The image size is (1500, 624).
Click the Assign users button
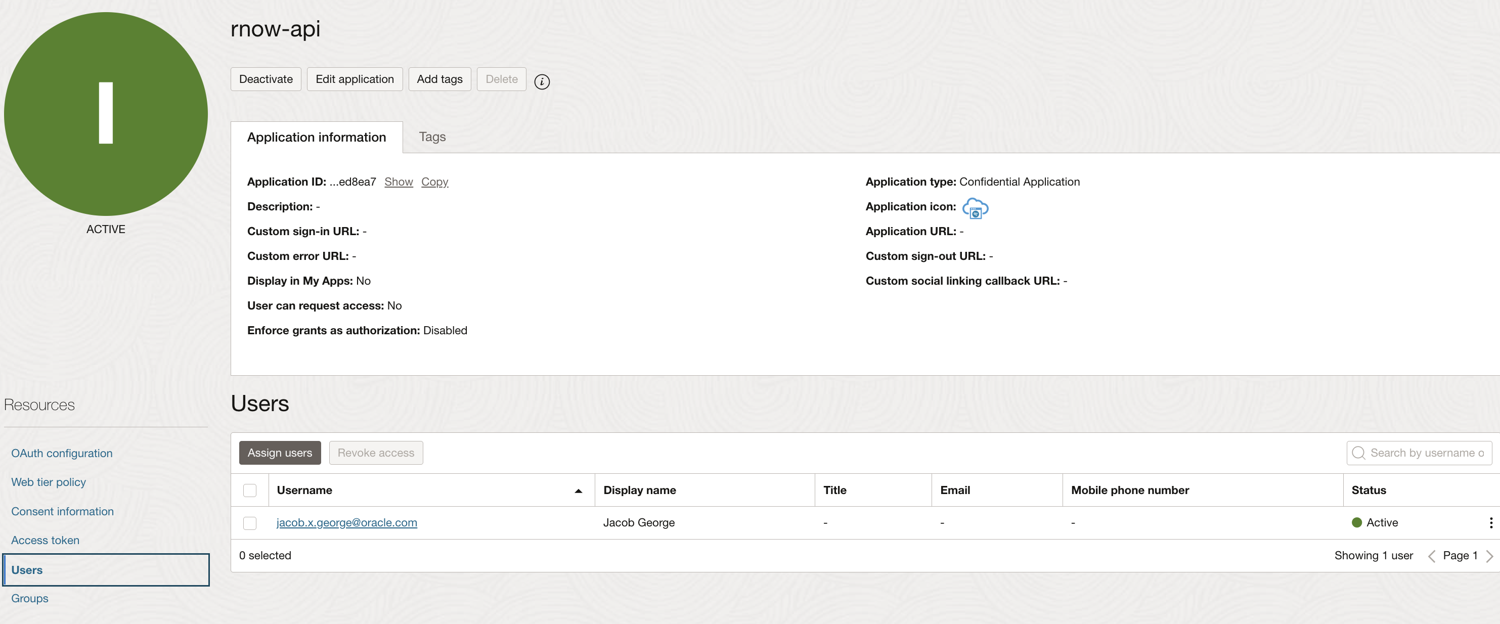[280, 452]
